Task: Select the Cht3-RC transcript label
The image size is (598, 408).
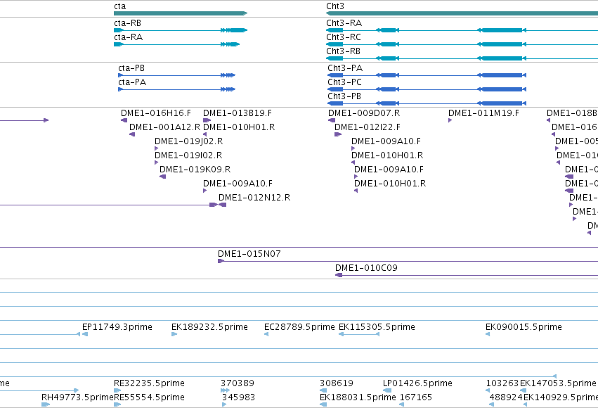Action: (x=343, y=37)
